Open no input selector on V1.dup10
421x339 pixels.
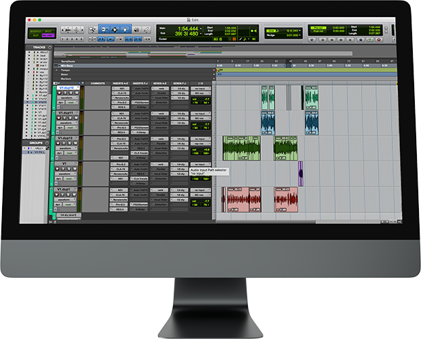click(x=200, y=88)
